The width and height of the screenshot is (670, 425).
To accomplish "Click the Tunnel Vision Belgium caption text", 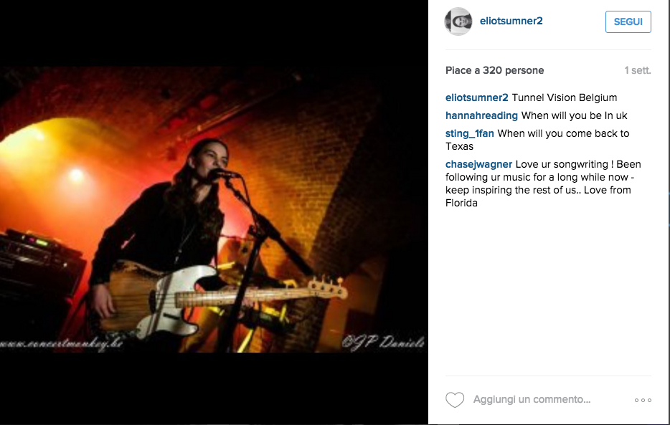I will click(x=565, y=97).
